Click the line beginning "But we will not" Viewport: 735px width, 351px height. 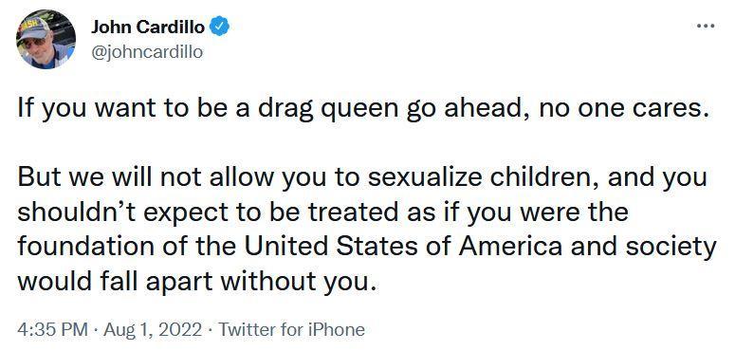pyautogui.click(x=362, y=178)
